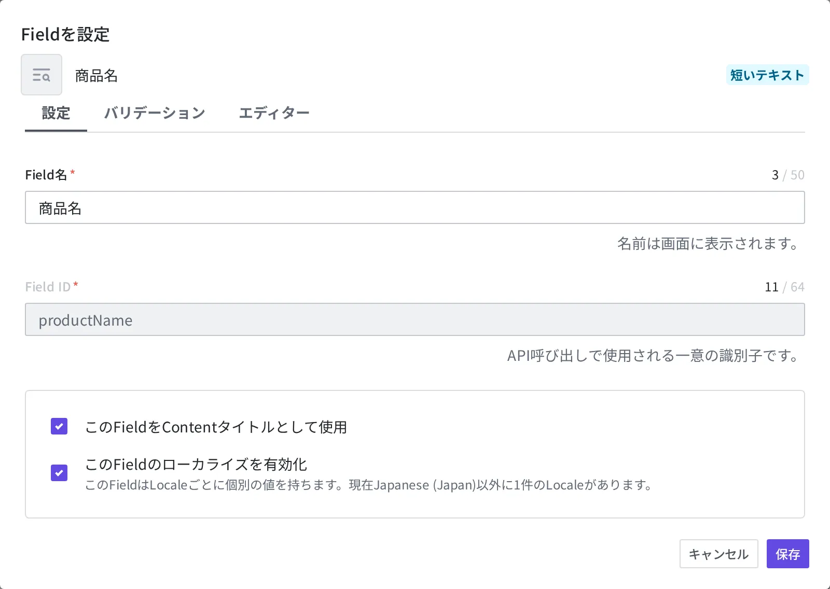Focus the Field名 input containing 商品名
Image resolution: width=830 pixels, height=589 pixels.
point(415,207)
